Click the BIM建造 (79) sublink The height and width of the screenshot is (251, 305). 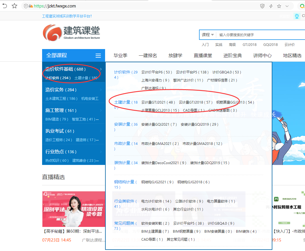(x=57, y=119)
